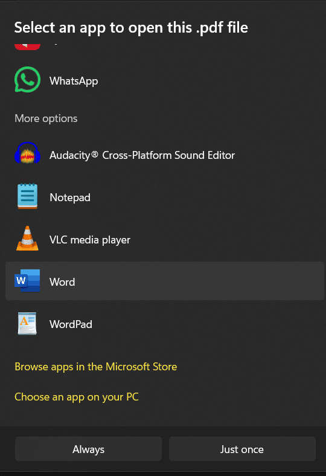Click the VLC traffic cone icon

click(27, 239)
